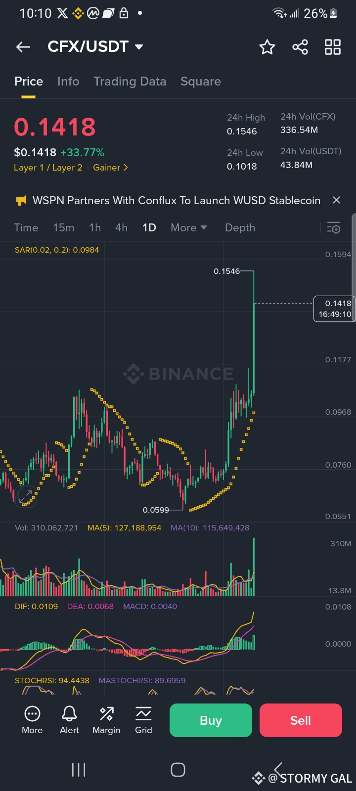The width and height of the screenshot is (356, 791).
Task: Dismiss the WSPN announcement banner
Action: click(336, 200)
